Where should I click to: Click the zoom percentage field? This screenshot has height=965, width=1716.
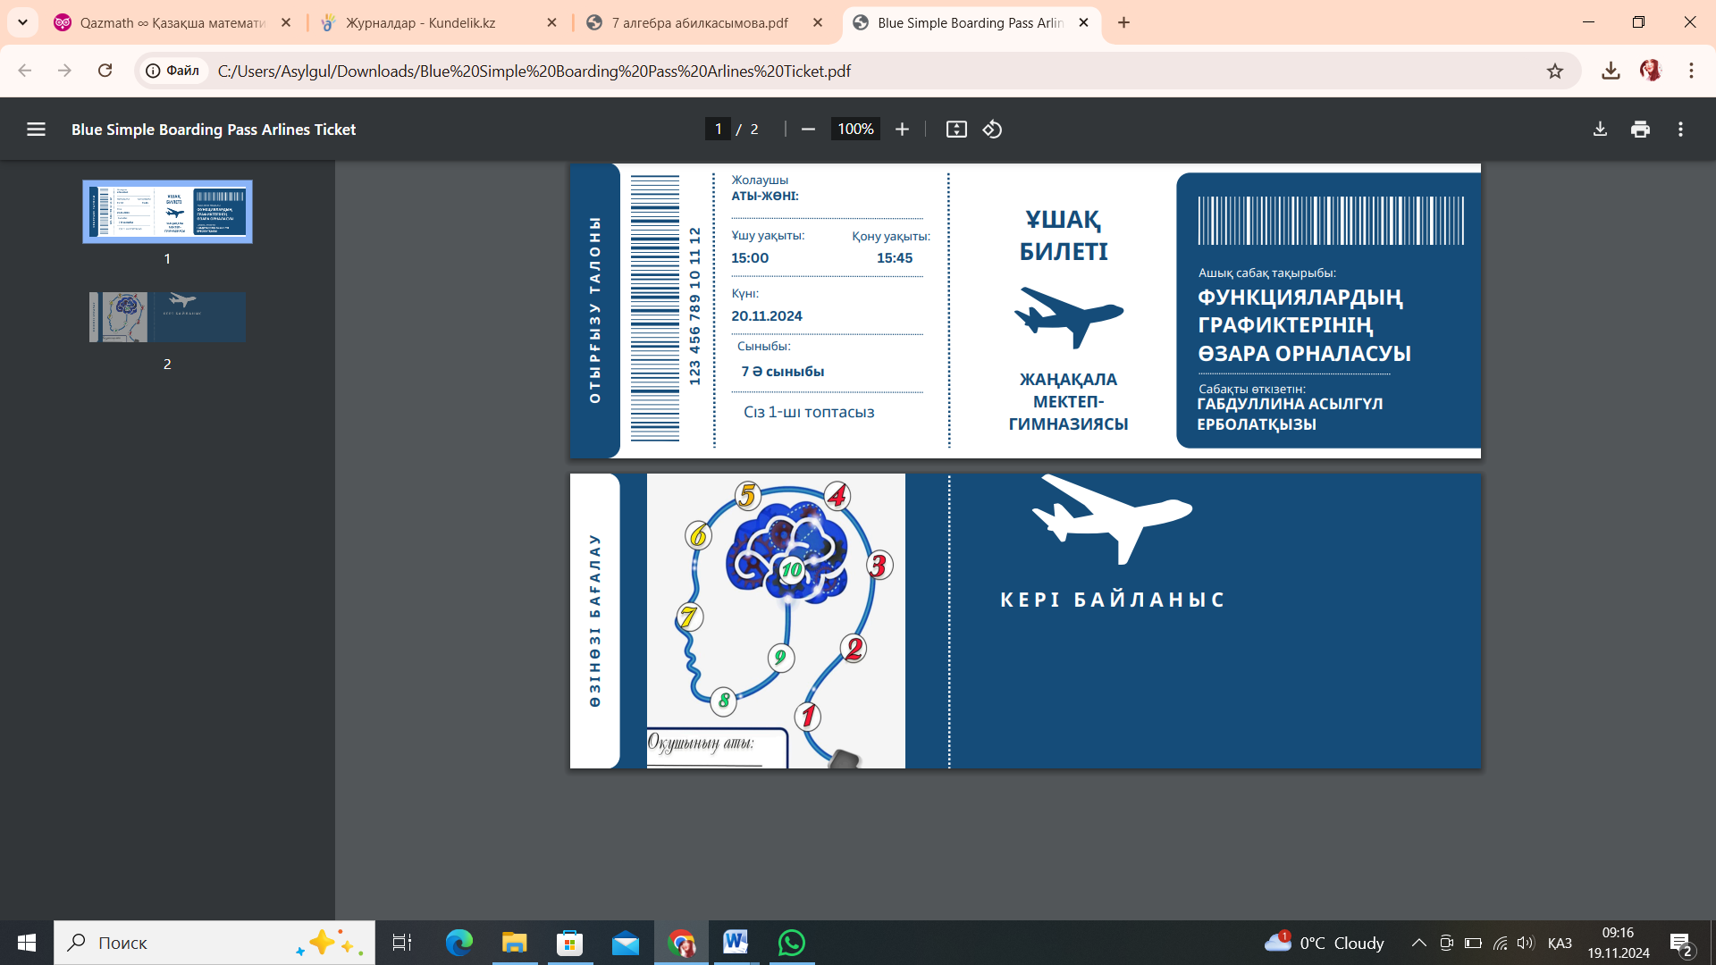pos(855,130)
